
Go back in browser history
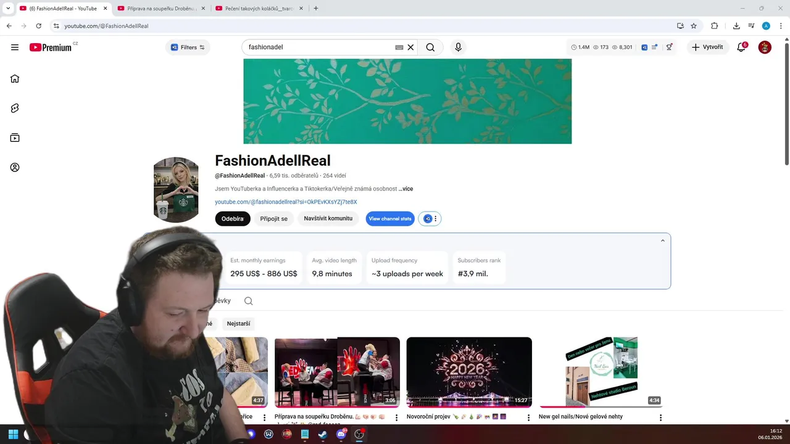coord(9,26)
